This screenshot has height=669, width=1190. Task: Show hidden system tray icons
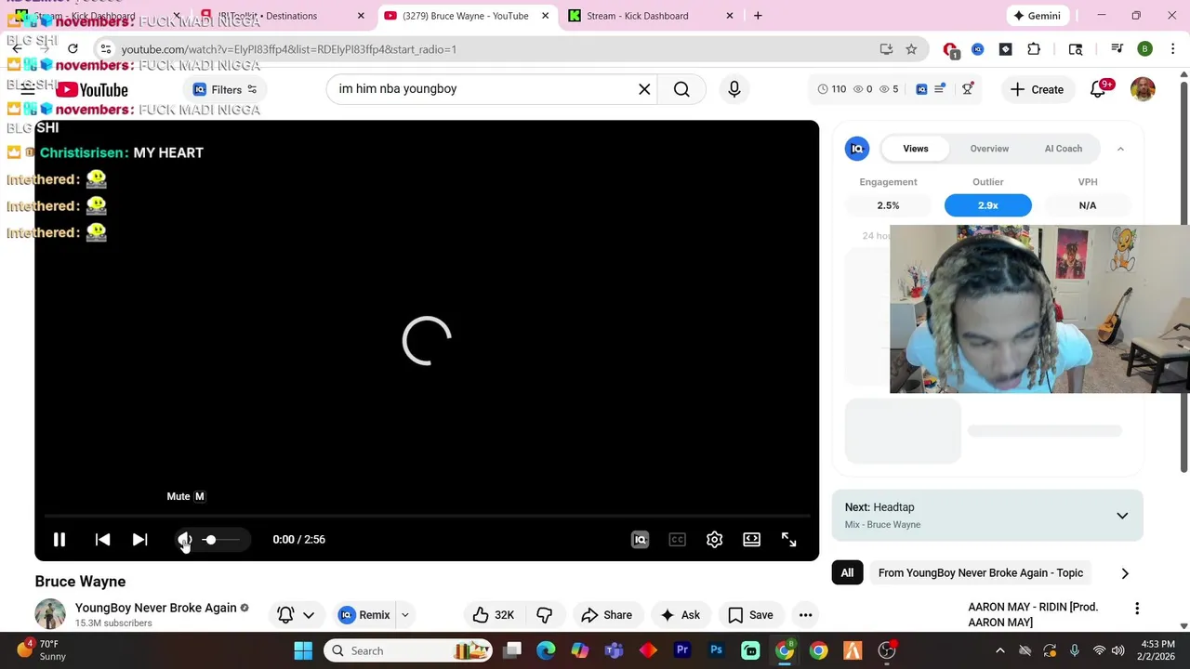1000,650
